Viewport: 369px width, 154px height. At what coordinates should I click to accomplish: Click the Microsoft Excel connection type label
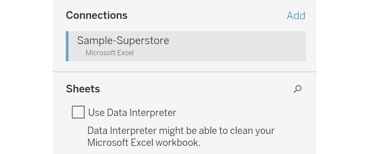pyautogui.click(x=109, y=53)
